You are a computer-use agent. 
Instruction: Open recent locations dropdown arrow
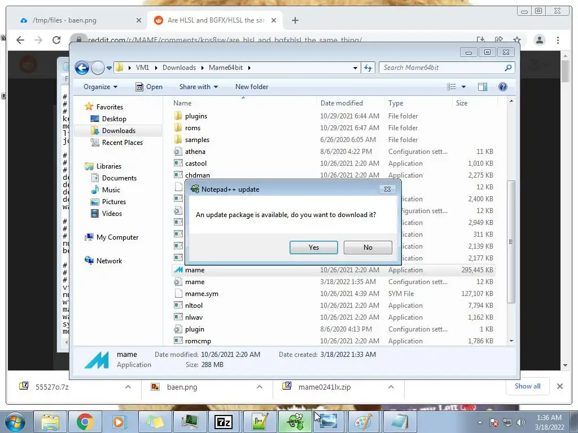tap(109, 68)
